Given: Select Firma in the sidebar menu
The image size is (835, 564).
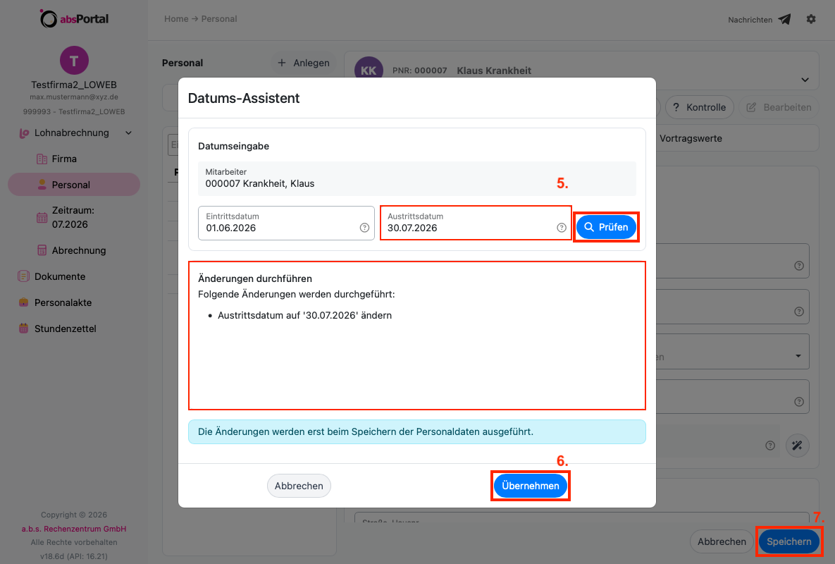Looking at the screenshot, I should [64, 159].
